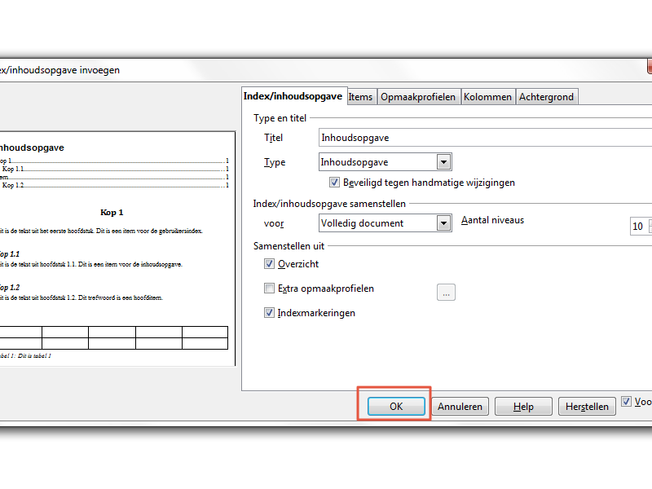Open Help for this dialog

(x=523, y=406)
